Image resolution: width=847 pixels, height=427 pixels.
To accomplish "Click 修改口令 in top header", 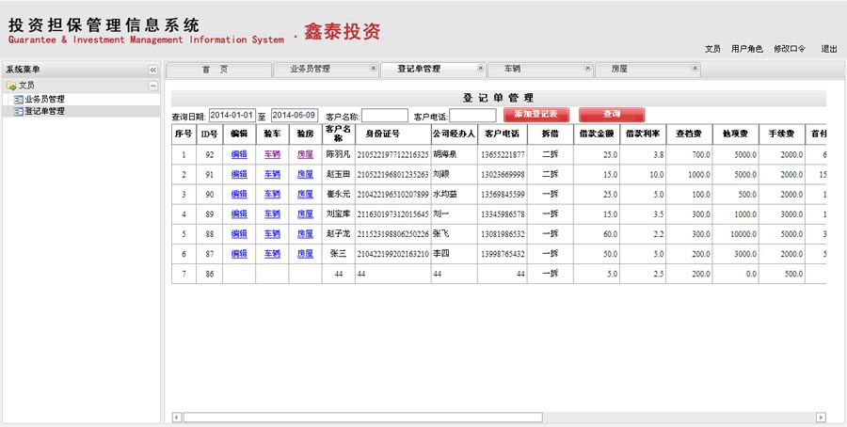I will coord(789,49).
